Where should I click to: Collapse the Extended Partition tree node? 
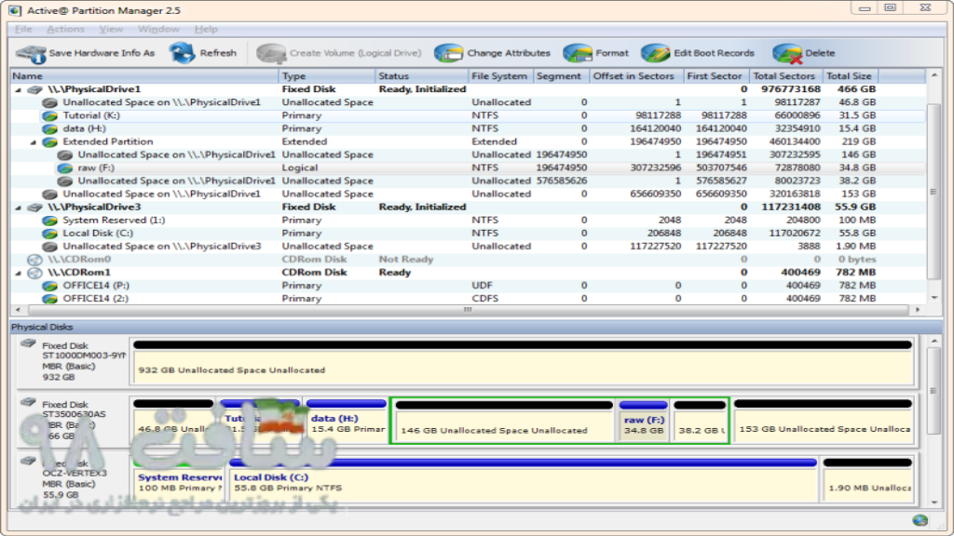click(x=34, y=142)
